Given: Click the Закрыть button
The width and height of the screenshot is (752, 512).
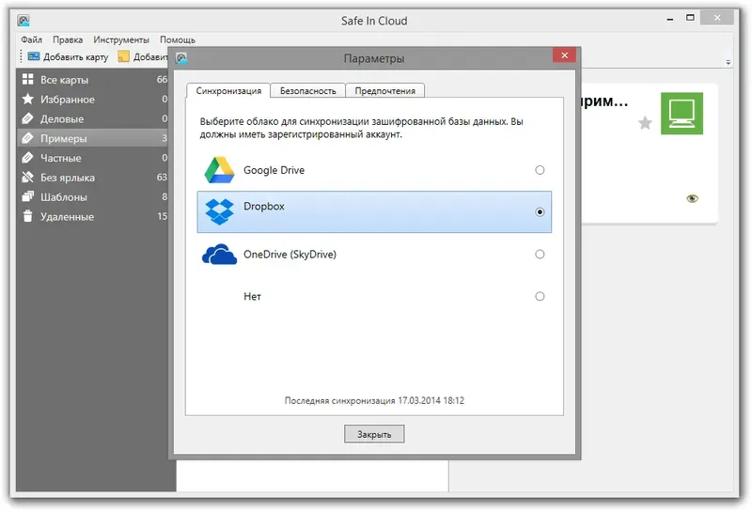Looking at the screenshot, I should (374, 434).
